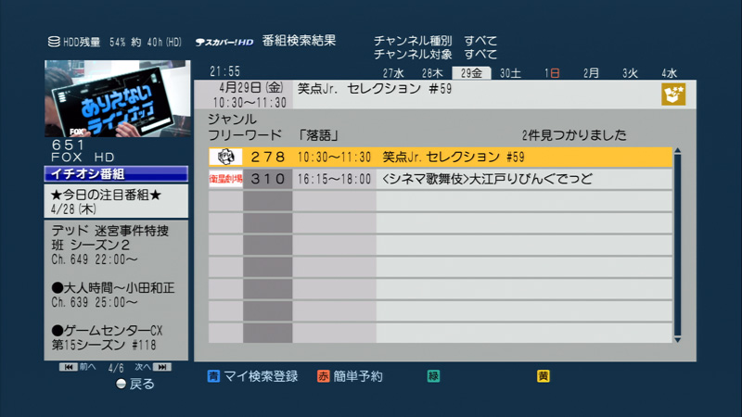
Task: Open the イチオシ番組 header
Action: click(116, 174)
